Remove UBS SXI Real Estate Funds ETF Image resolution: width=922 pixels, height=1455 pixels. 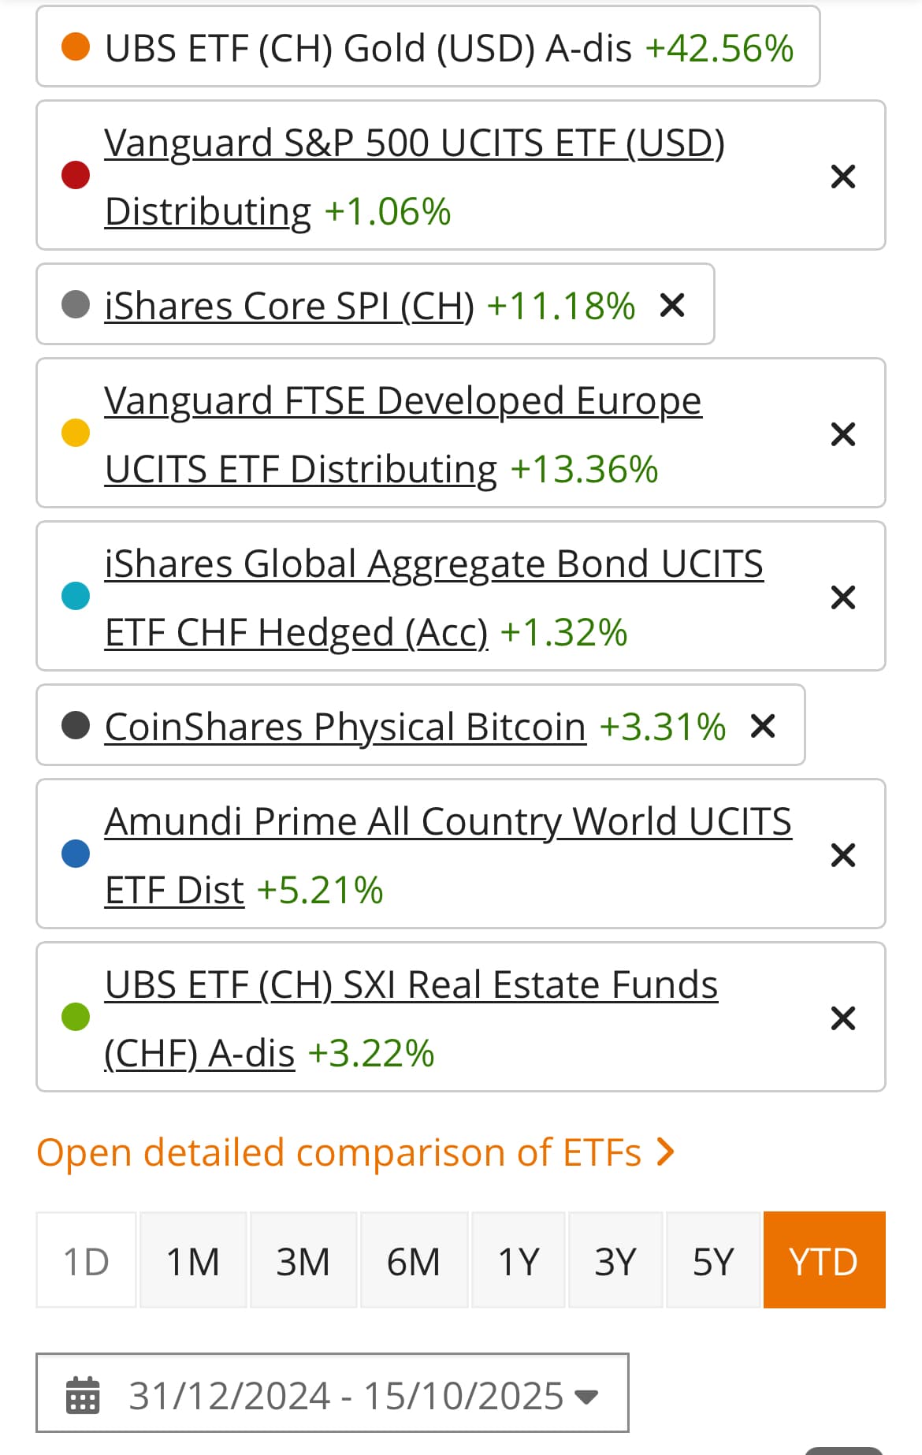click(x=842, y=1018)
